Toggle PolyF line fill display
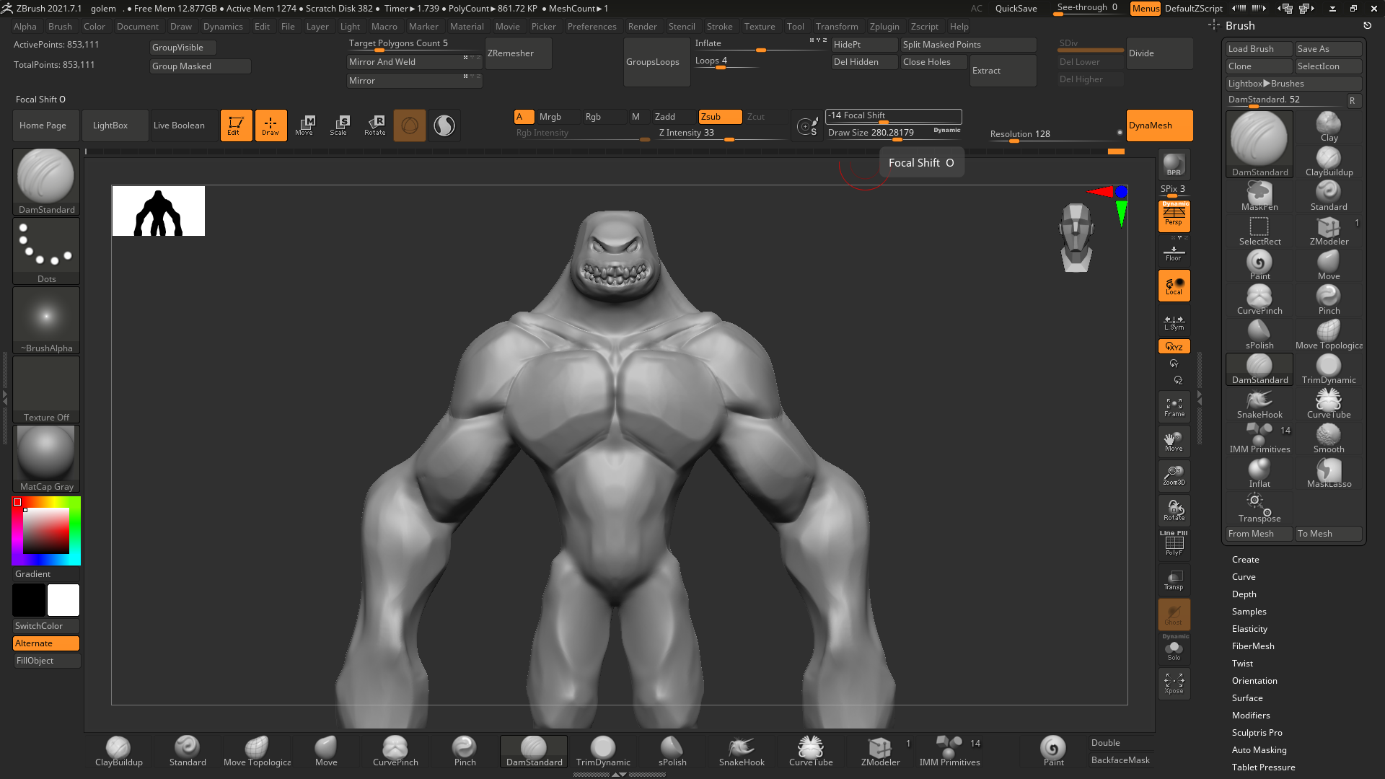This screenshot has height=779, width=1385. (1174, 544)
